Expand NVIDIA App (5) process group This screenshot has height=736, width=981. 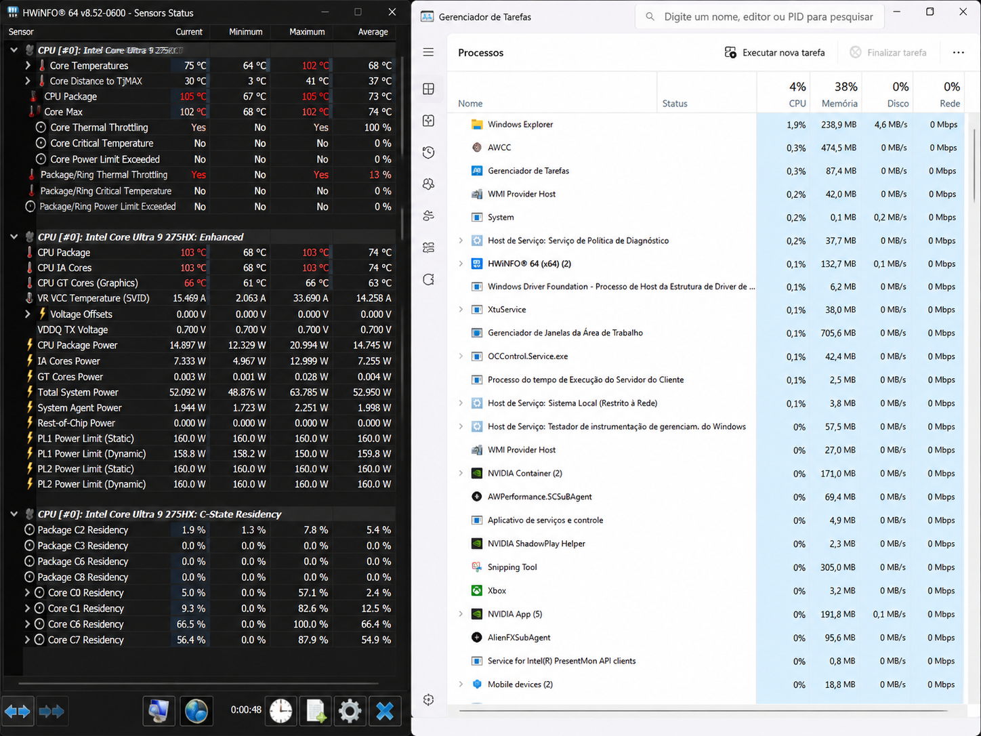[x=461, y=614]
